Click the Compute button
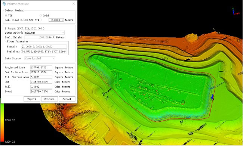The width and height of the screenshot is (243, 146). tap(49, 99)
